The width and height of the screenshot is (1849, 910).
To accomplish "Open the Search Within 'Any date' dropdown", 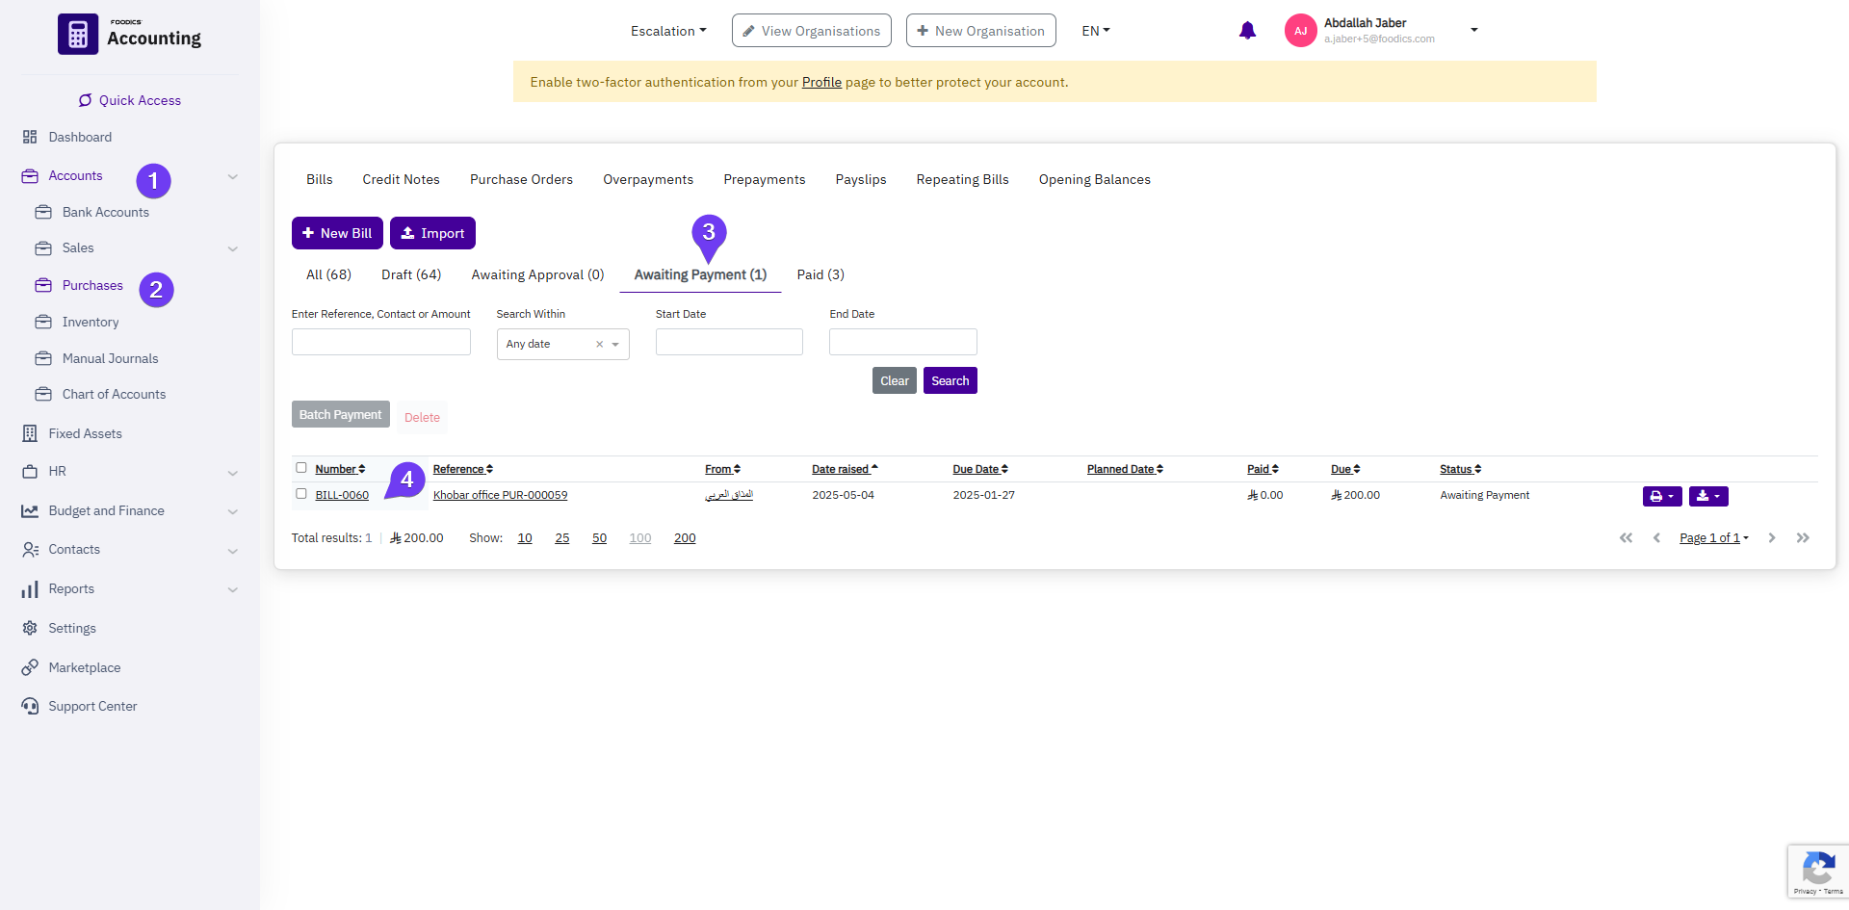I will pyautogui.click(x=562, y=344).
